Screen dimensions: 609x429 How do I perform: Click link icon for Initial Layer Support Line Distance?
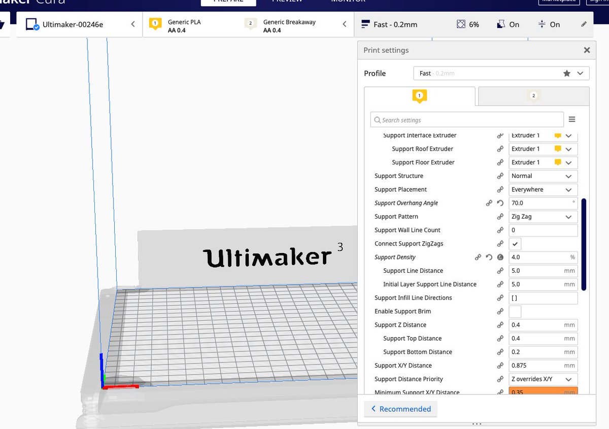click(500, 284)
